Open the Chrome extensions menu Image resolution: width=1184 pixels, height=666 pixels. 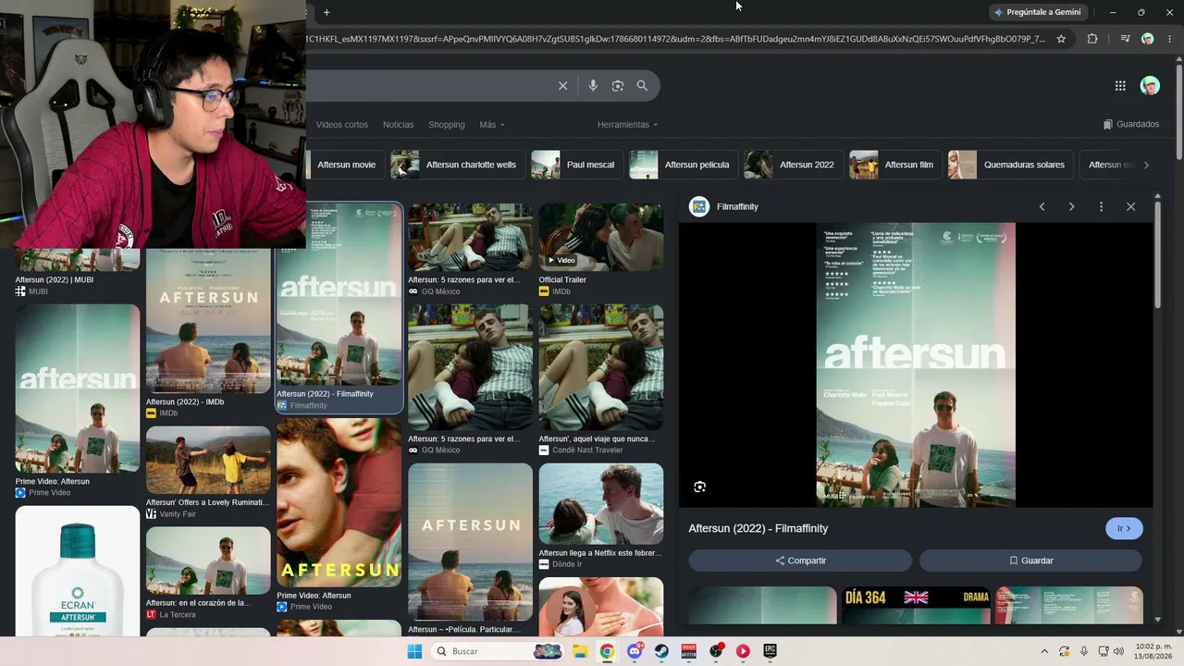pos(1092,39)
